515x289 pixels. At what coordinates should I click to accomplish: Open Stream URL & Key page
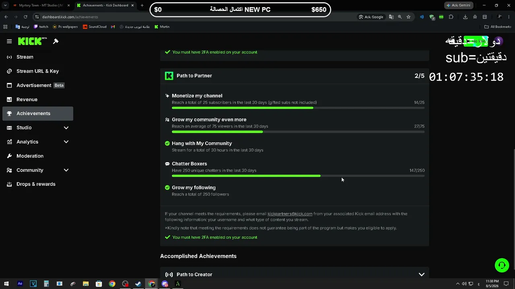pyautogui.click(x=38, y=71)
